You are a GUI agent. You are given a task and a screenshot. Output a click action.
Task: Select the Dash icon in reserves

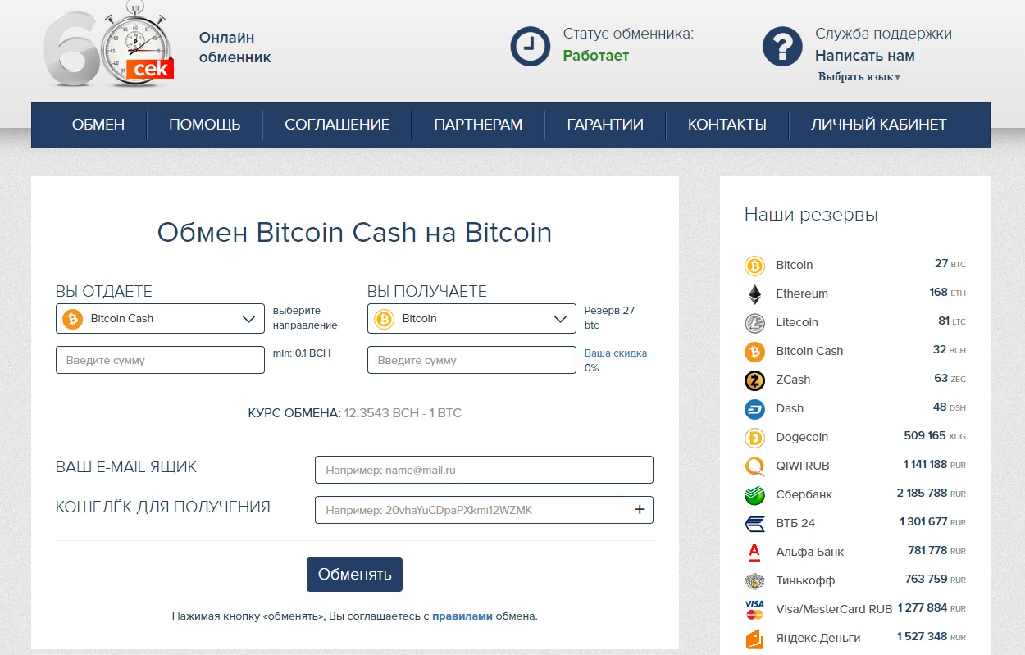(754, 409)
